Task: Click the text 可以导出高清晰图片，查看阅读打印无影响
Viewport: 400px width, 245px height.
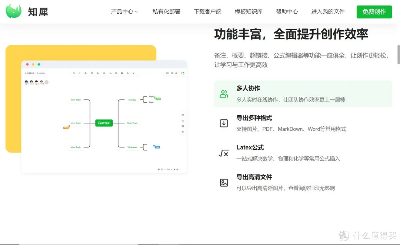Action: pos(286,188)
